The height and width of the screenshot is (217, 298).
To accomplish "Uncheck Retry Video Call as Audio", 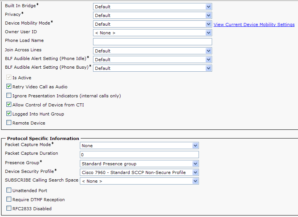I will pyautogui.click(x=9, y=87).
